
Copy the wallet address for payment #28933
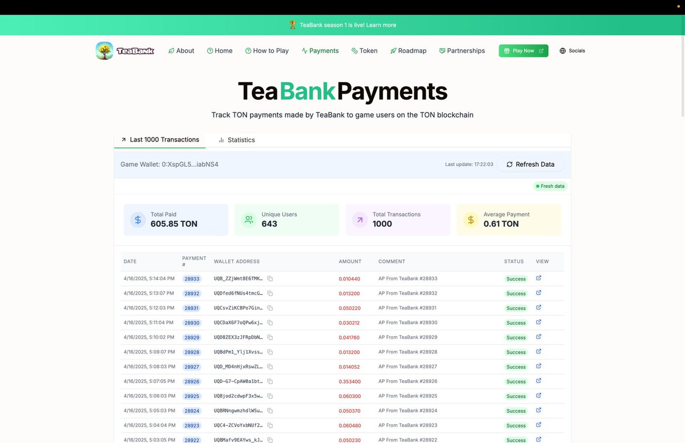(269, 279)
